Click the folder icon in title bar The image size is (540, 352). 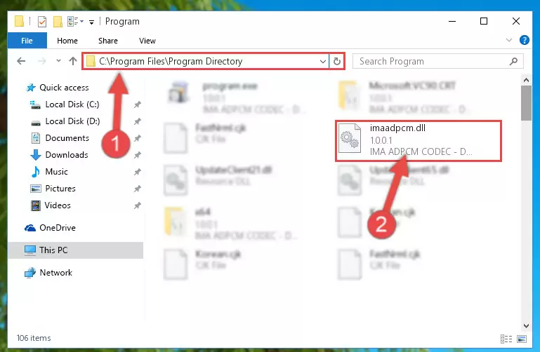[x=19, y=21]
